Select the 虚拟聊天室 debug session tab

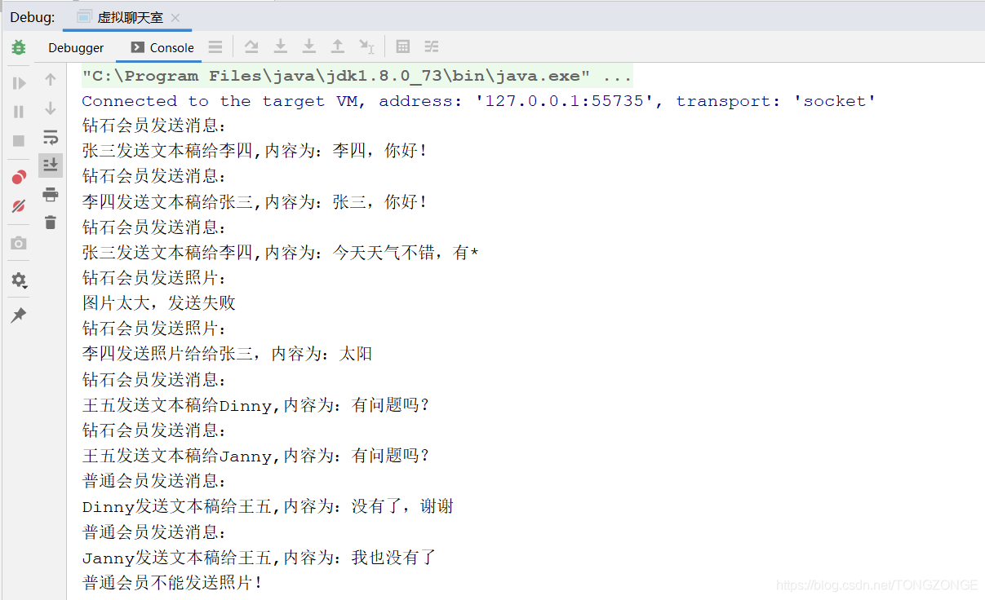tap(129, 17)
